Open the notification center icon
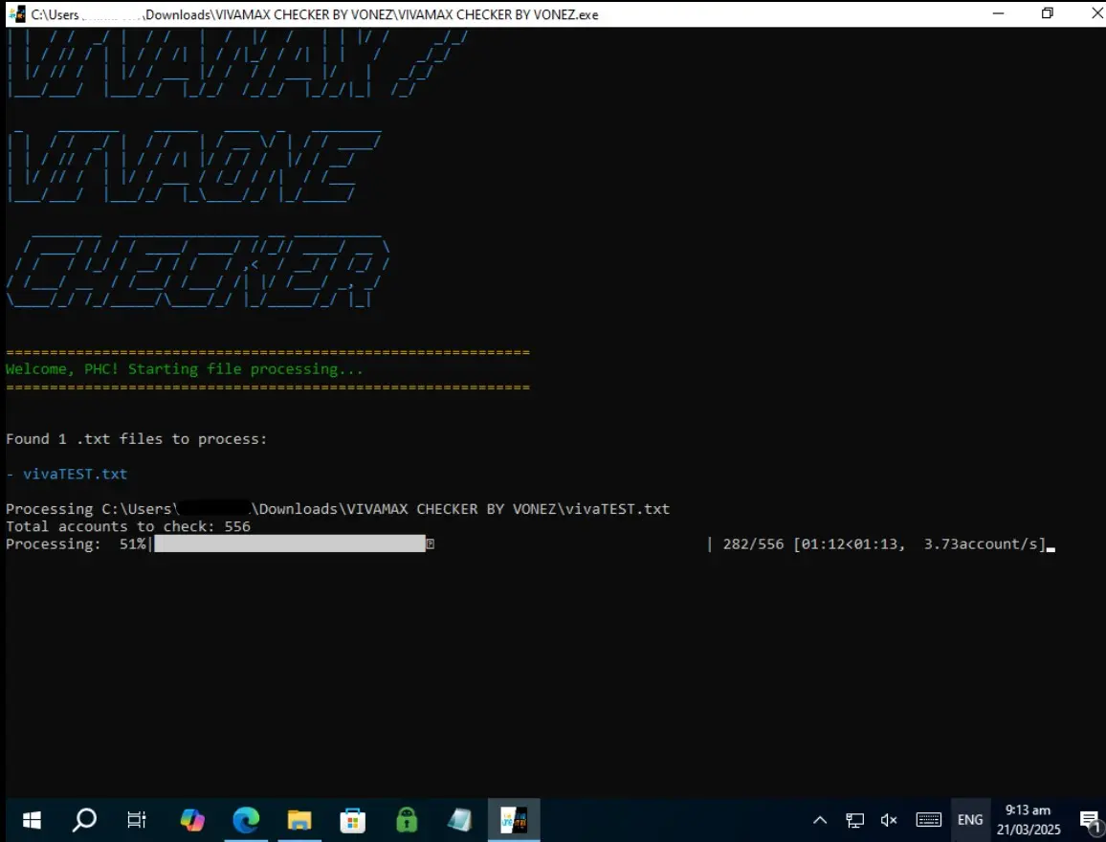1106x842 pixels. click(x=1091, y=821)
